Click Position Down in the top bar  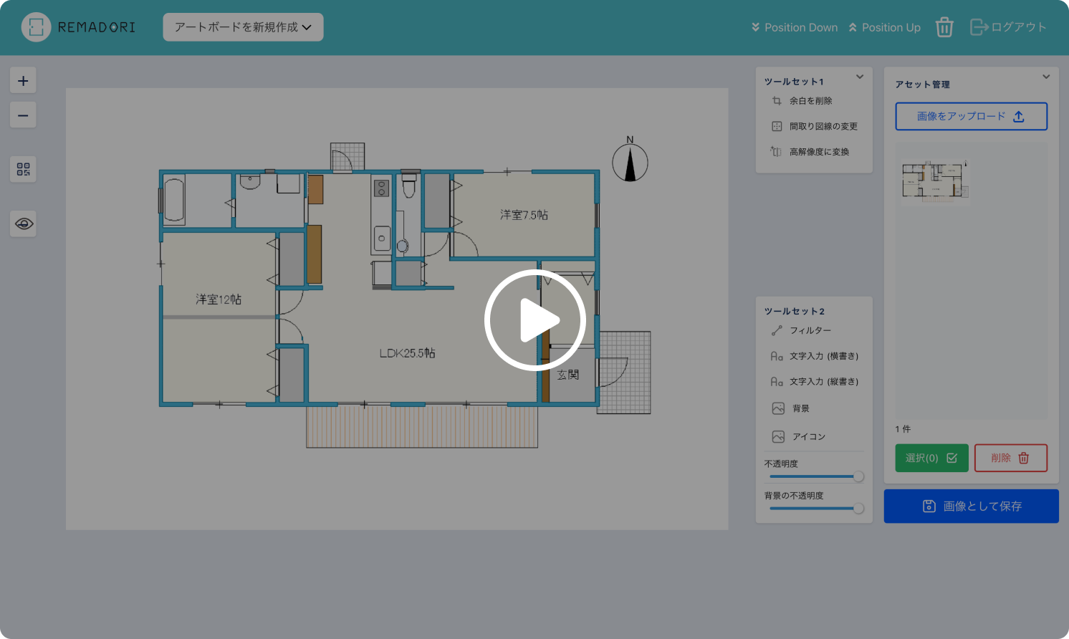coord(793,27)
